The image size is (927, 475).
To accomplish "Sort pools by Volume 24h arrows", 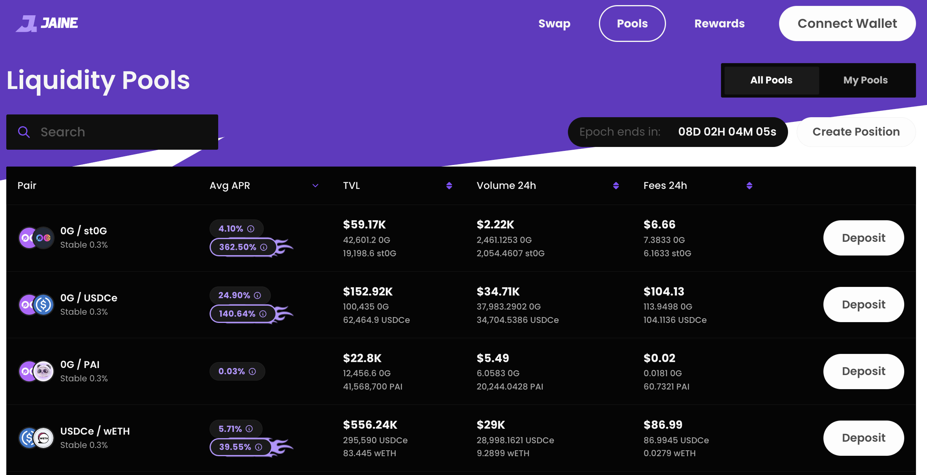I will click(616, 186).
